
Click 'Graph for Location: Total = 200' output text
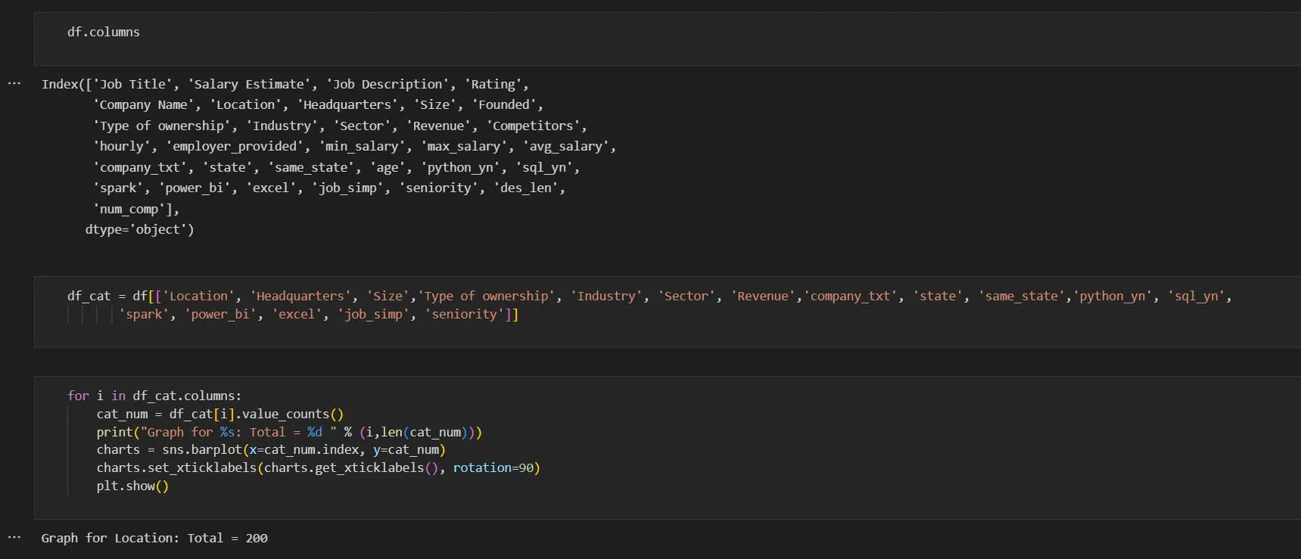pyautogui.click(x=154, y=538)
